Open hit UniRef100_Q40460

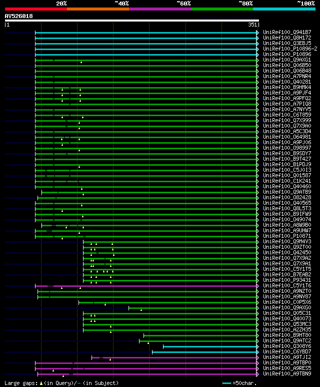point(287,186)
